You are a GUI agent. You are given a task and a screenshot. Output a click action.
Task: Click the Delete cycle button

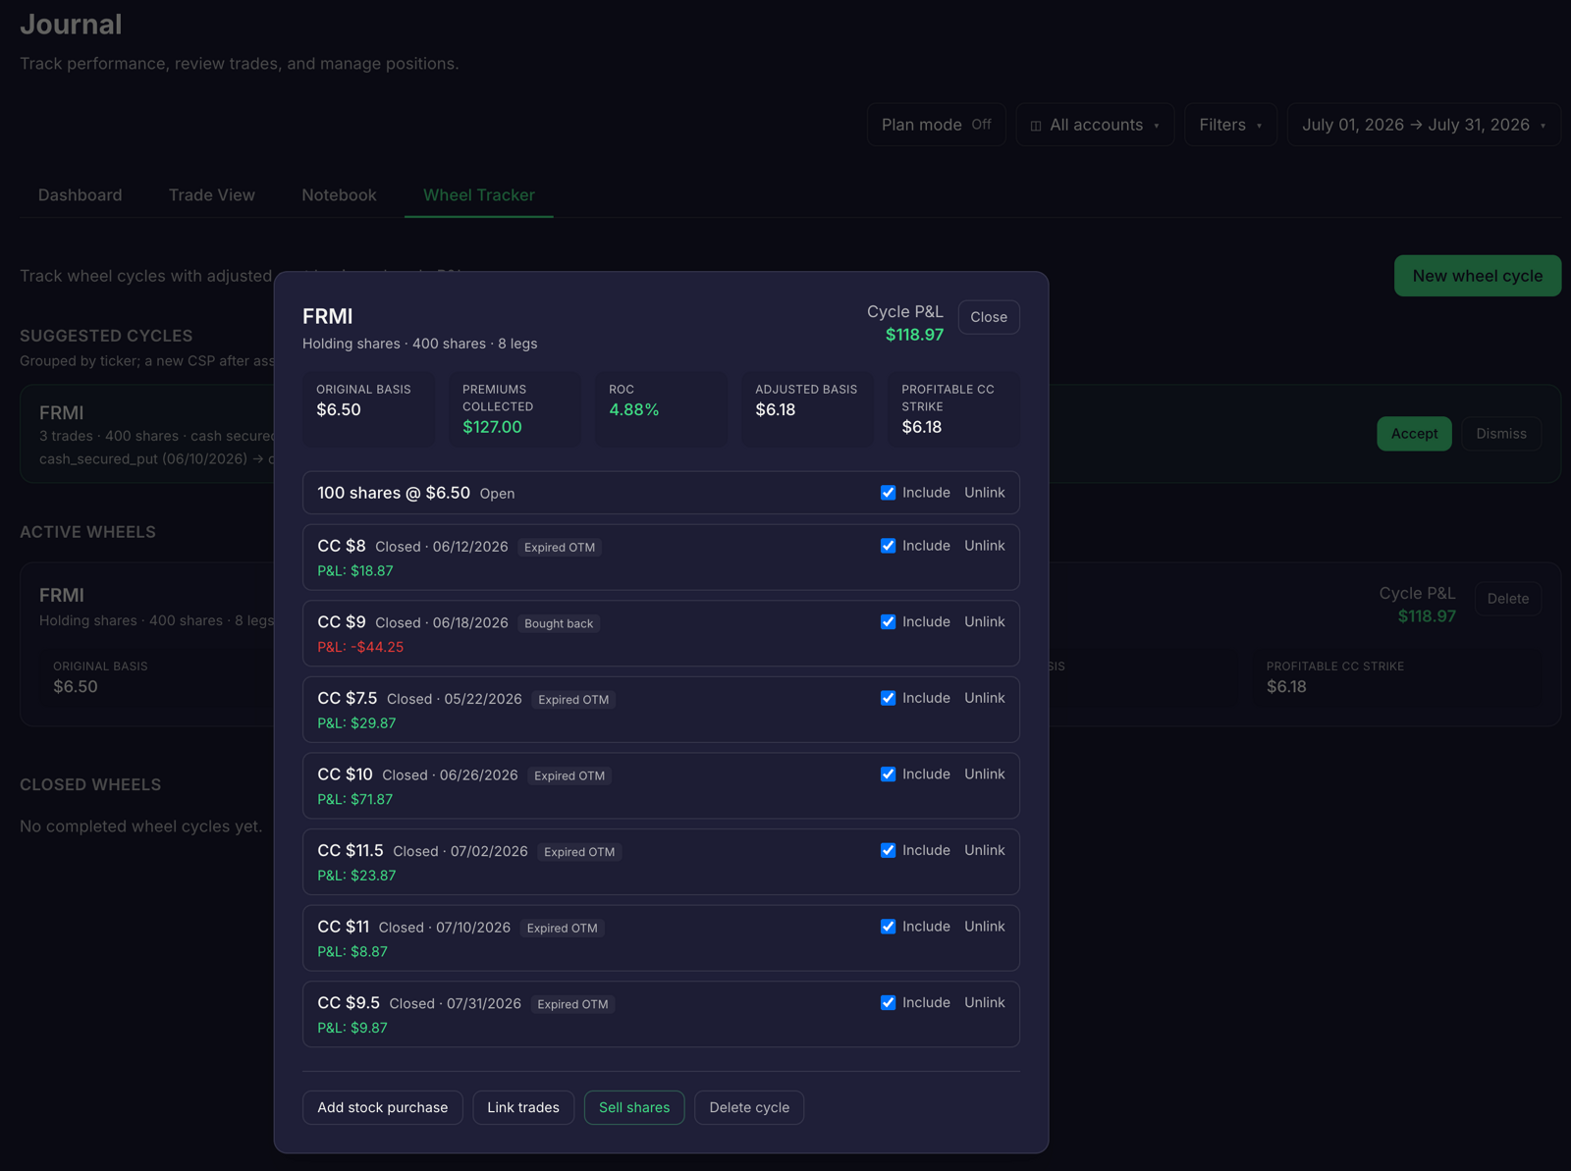(749, 1107)
